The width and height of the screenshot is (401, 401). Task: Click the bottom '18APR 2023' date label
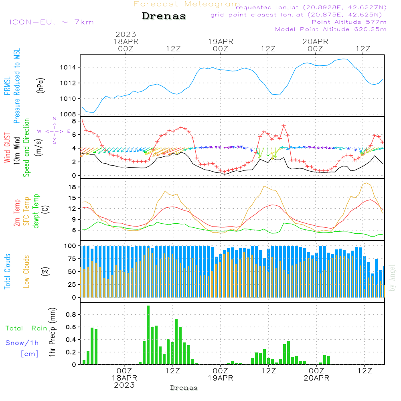coord(124,381)
